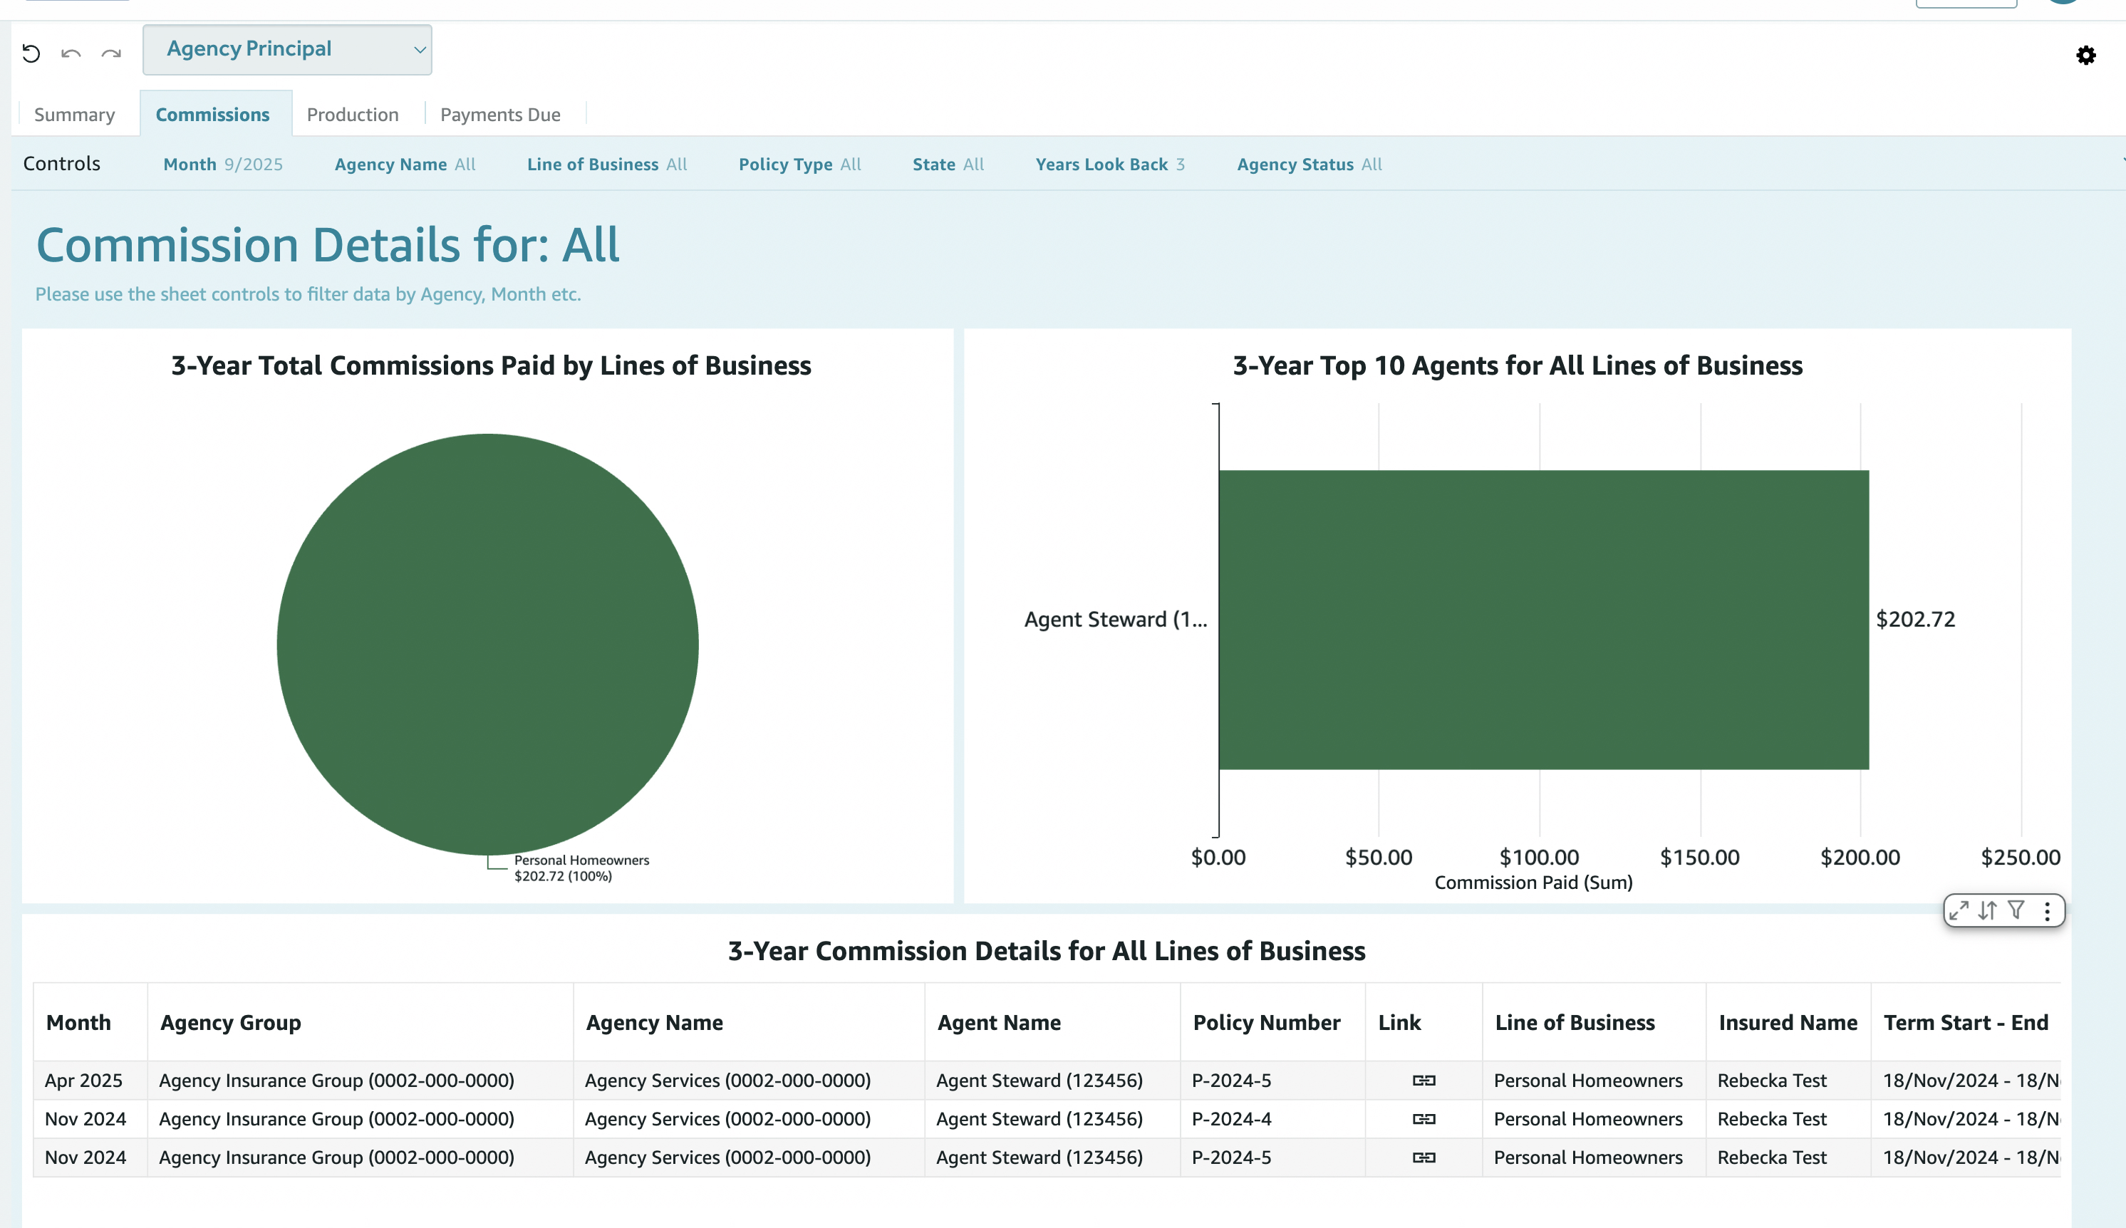Switch to the Summary tab
The height and width of the screenshot is (1228, 2126).
tap(74, 115)
